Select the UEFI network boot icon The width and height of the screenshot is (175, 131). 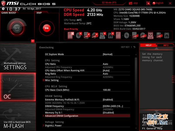coord(111,35)
